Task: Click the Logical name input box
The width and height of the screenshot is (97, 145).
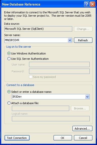Action: (51, 119)
